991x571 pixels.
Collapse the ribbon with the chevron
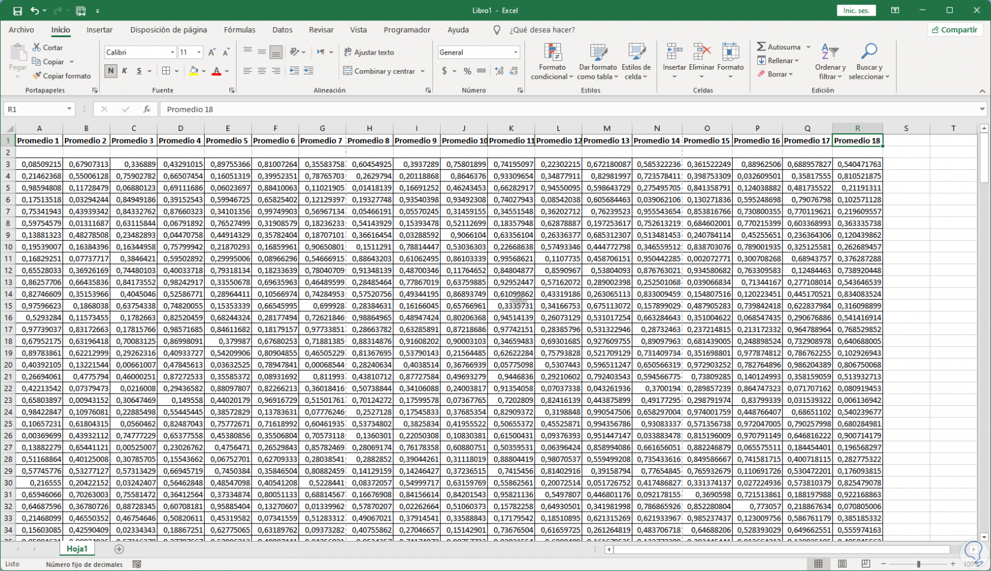pos(983,91)
